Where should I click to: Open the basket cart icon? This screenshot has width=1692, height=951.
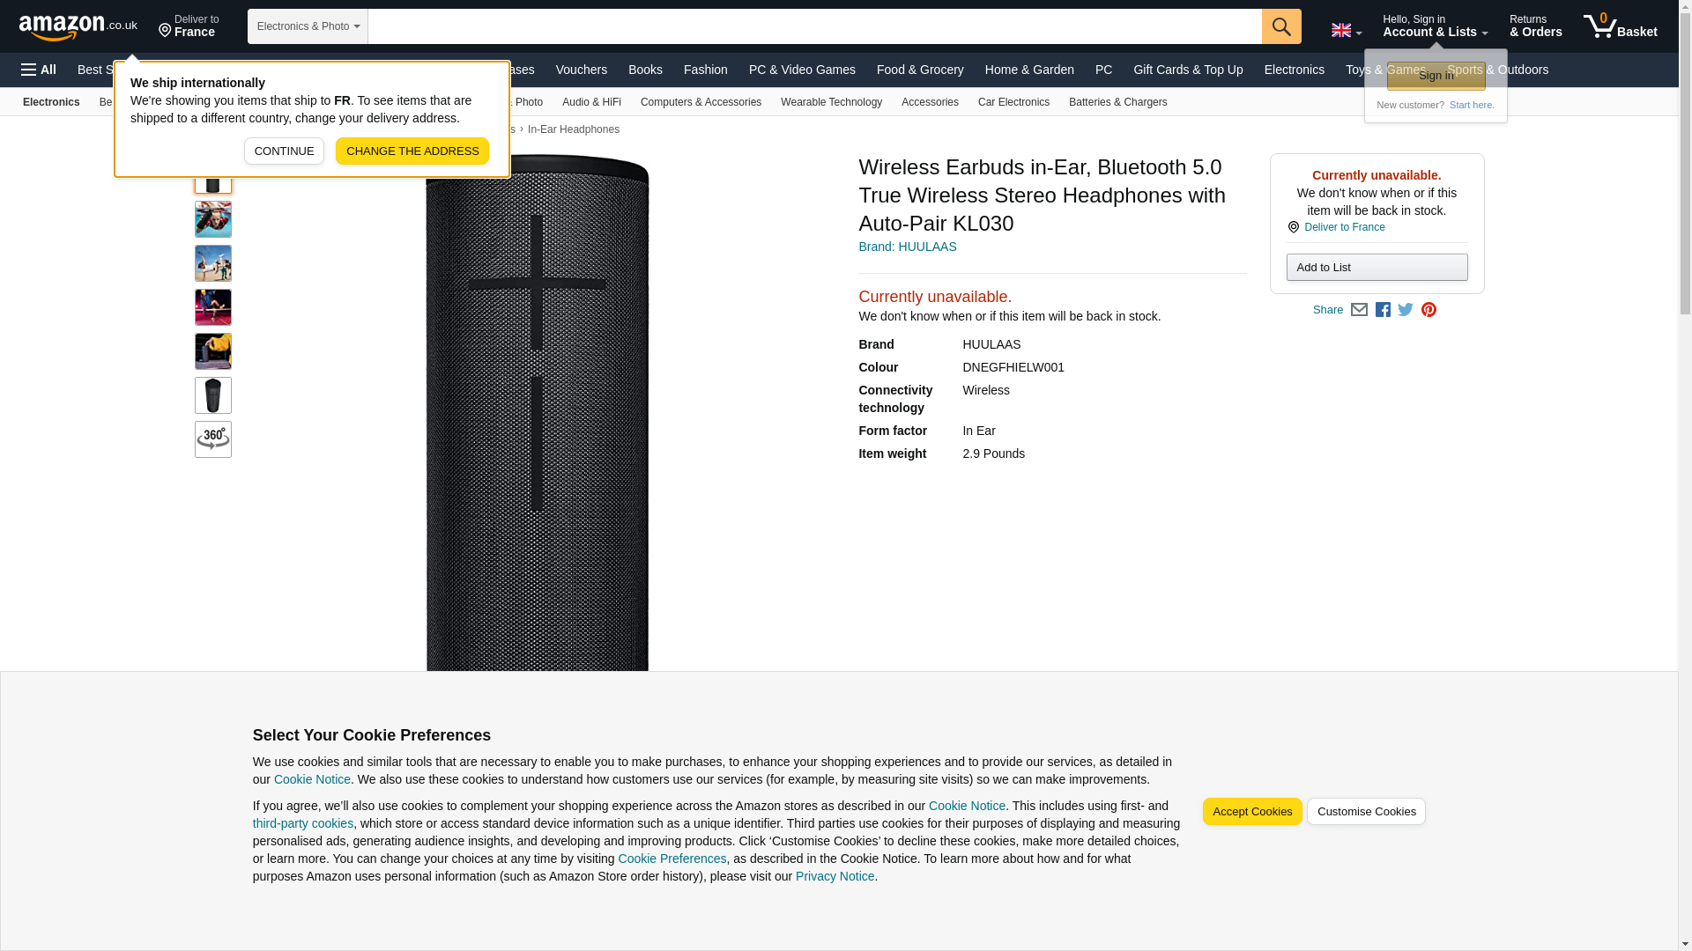(x=1619, y=26)
